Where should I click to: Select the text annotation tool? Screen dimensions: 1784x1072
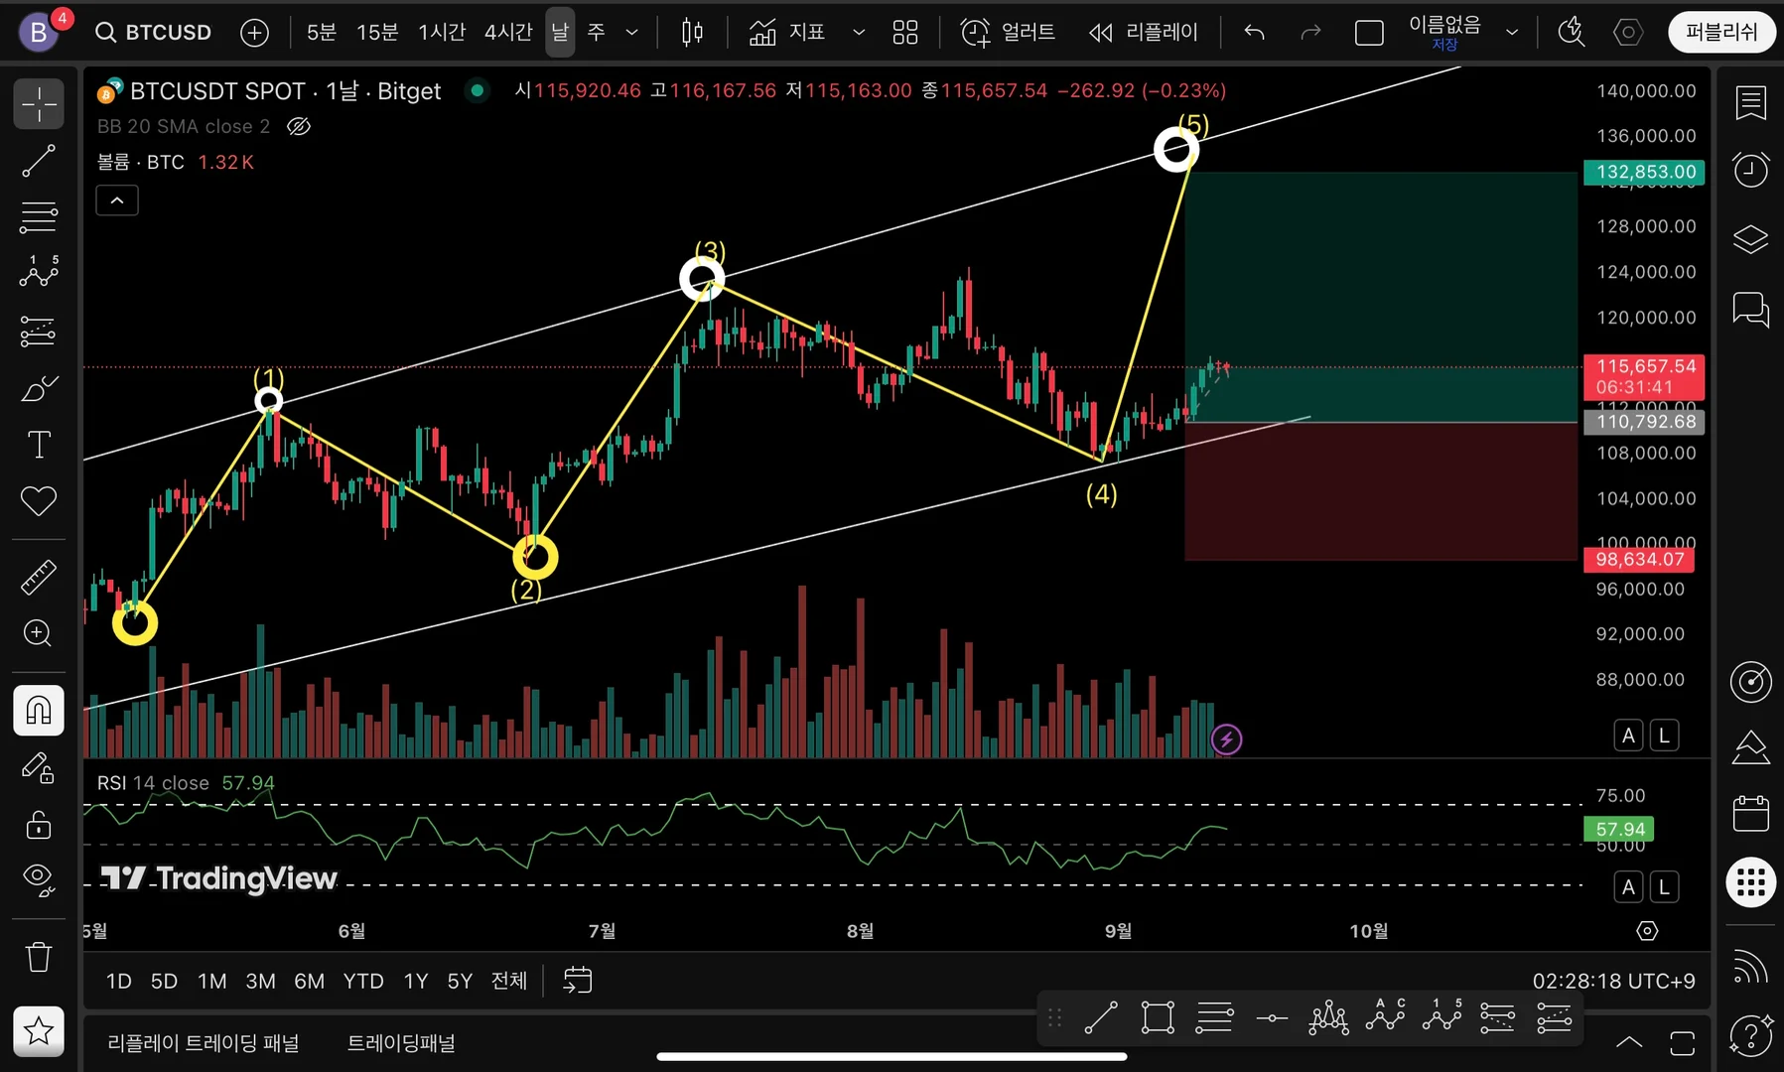coord(39,445)
